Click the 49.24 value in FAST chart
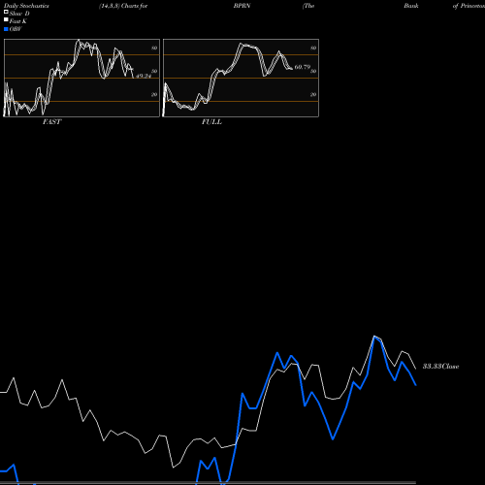The width and height of the screenshot is (485, 485). [x=144, y=76]
